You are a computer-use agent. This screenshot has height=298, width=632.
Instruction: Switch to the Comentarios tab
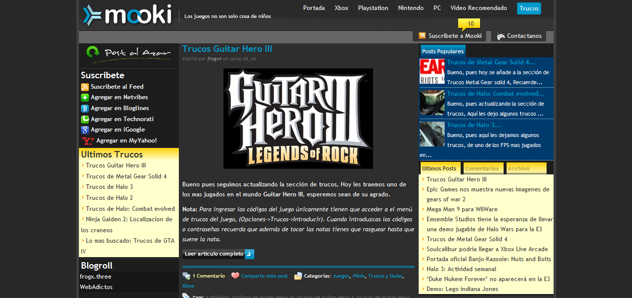[x=482, y=168]
